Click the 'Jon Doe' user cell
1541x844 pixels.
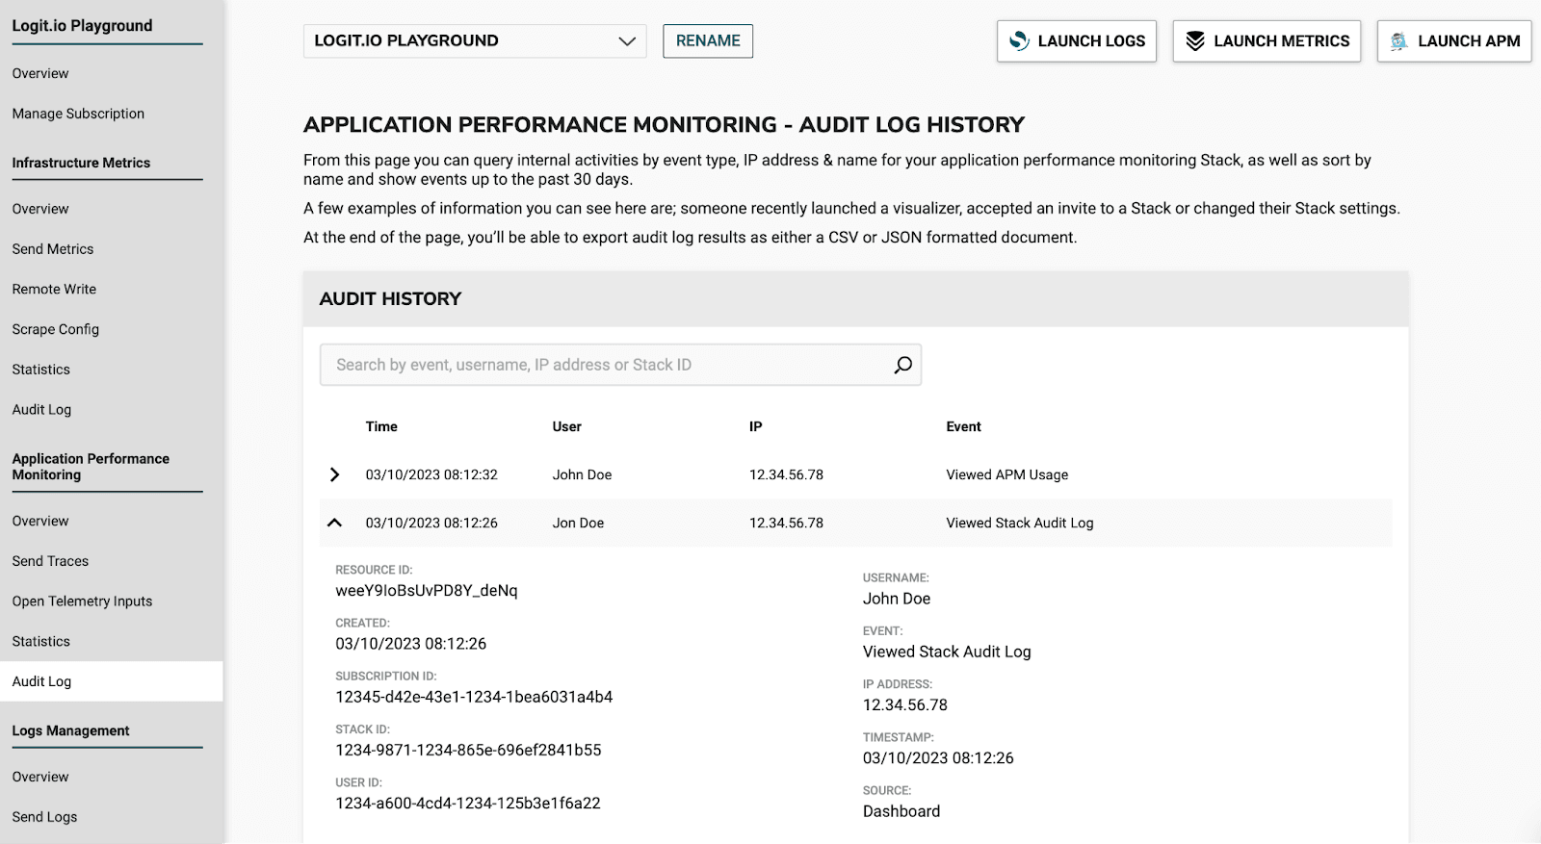(578, 523)
